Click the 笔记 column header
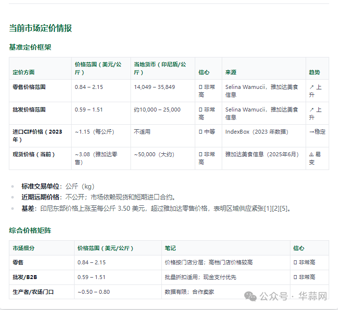 tap(170, 248)
